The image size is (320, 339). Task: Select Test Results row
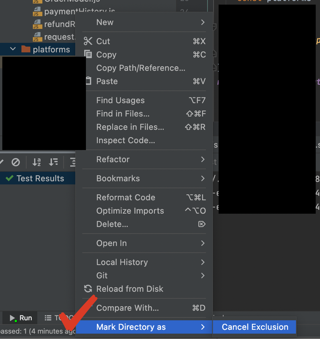pyautogui.click(x=38, y=178)
